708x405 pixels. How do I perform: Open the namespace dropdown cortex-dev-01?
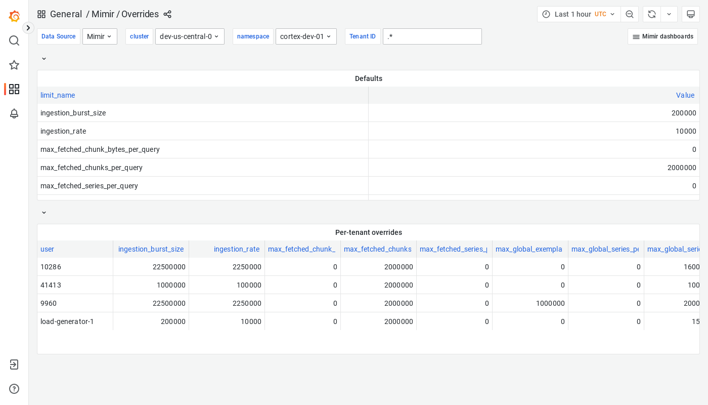306,36
